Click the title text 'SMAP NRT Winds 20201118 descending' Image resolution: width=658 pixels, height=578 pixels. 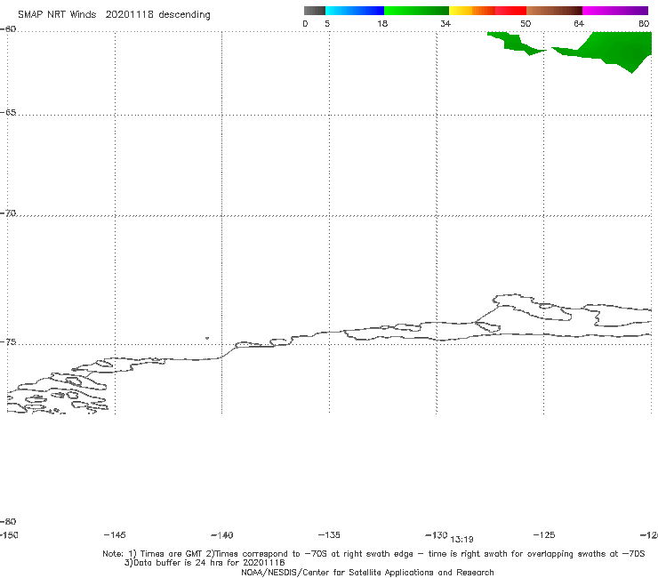114,15
